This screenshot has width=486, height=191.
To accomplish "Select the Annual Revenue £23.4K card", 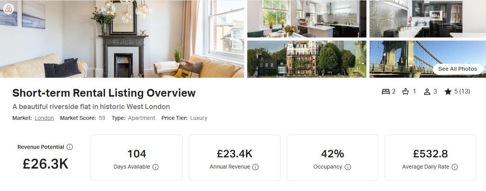I will point(234,157).
